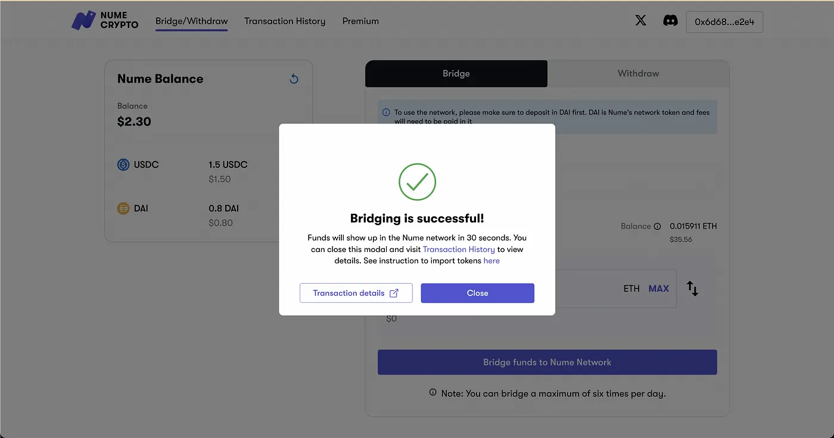Follow the Transaction History link in the modal text

(x=459, y=249)
